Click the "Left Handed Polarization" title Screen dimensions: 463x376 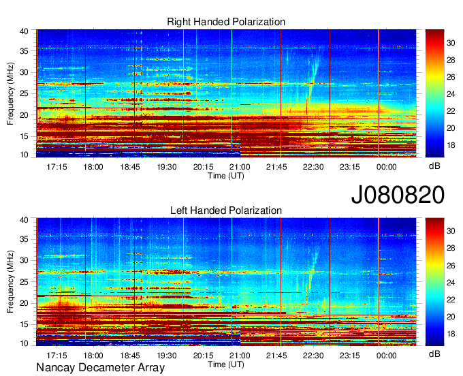coord(226,210)
